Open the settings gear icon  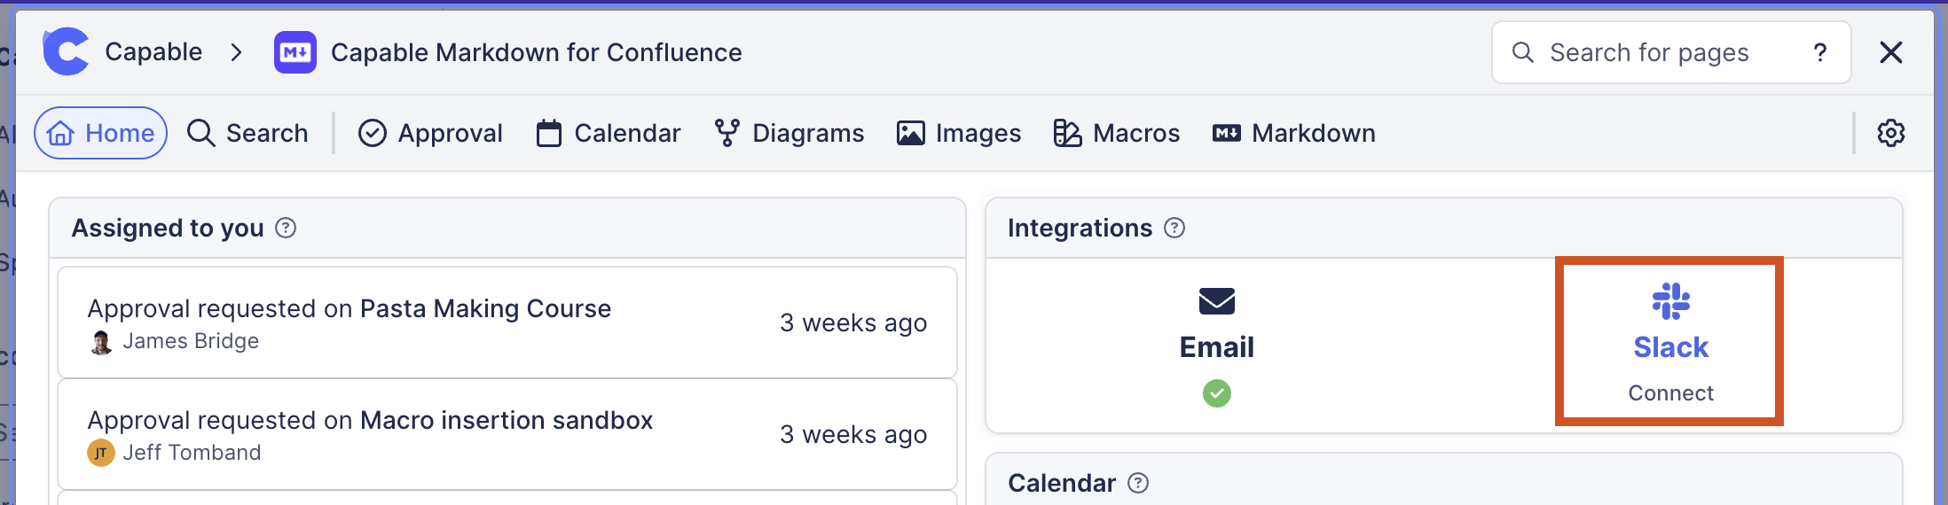click(x=1890, y=133)
